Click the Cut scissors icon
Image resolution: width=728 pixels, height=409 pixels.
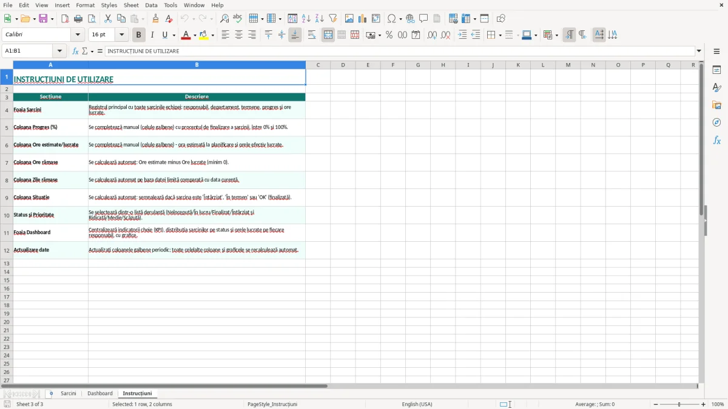point(108,19)
